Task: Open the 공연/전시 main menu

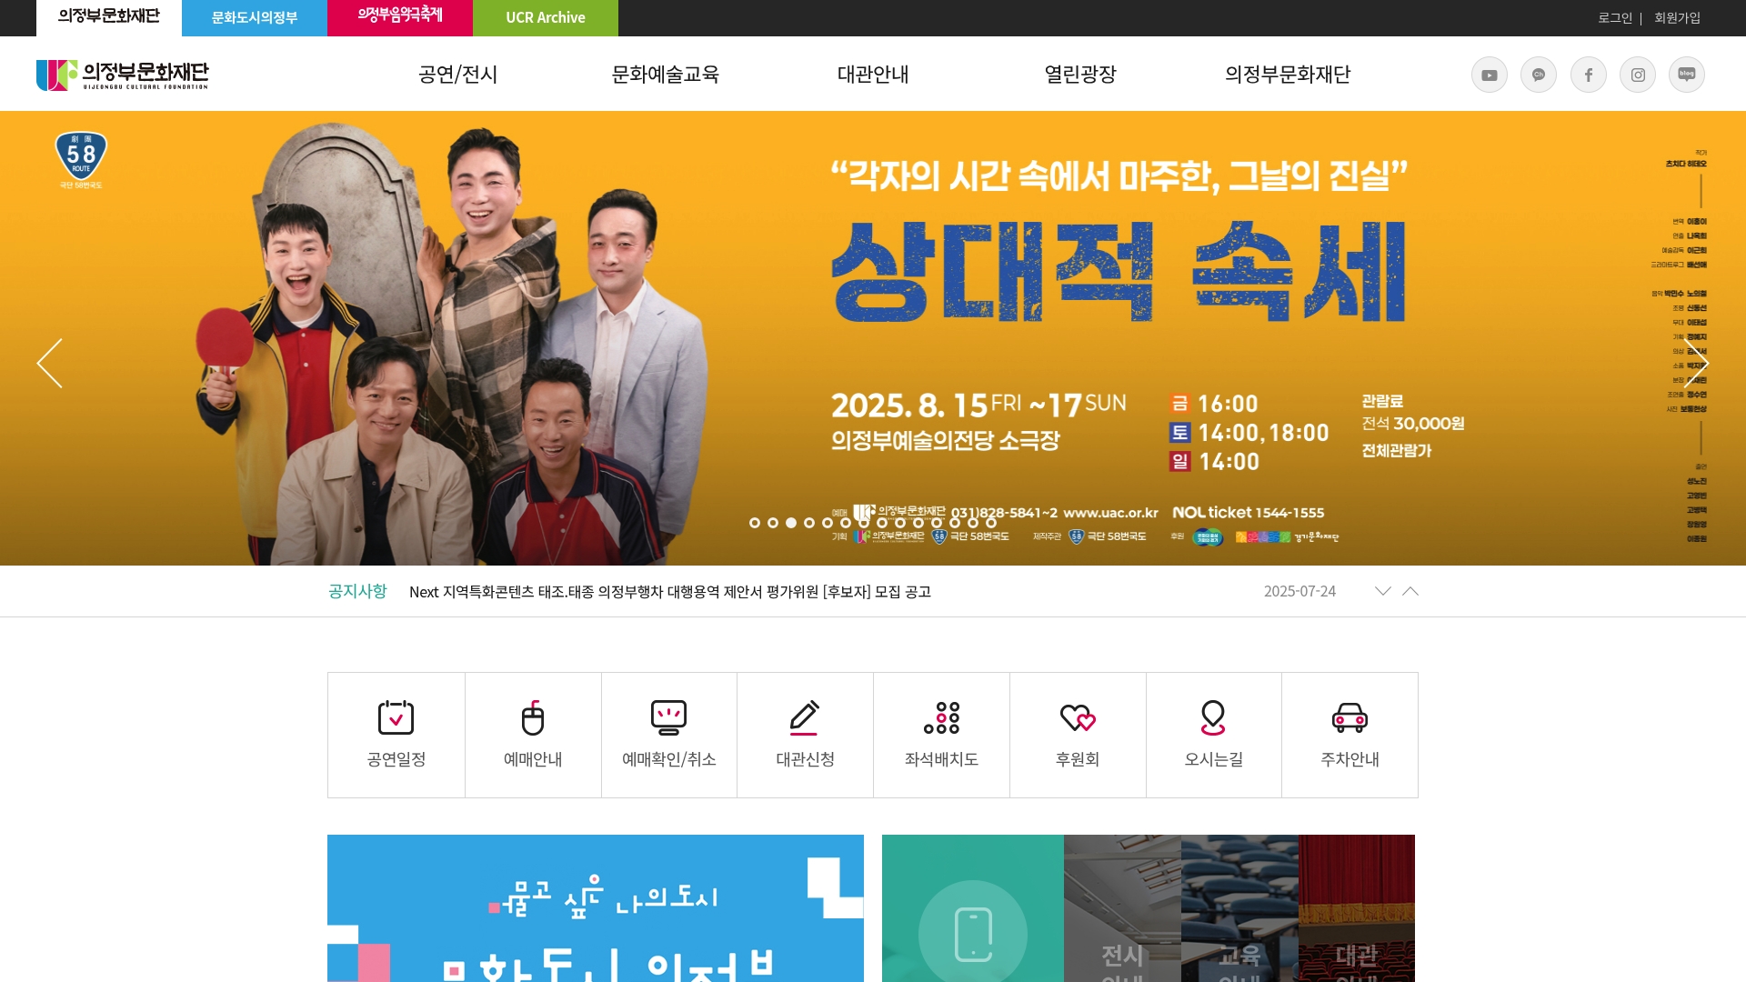Action: pos(458,75)
